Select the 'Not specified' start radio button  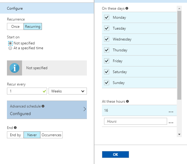11,43
